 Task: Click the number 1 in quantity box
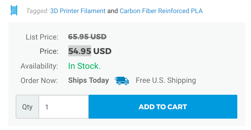pyautogui.click(x=47, y=107)
